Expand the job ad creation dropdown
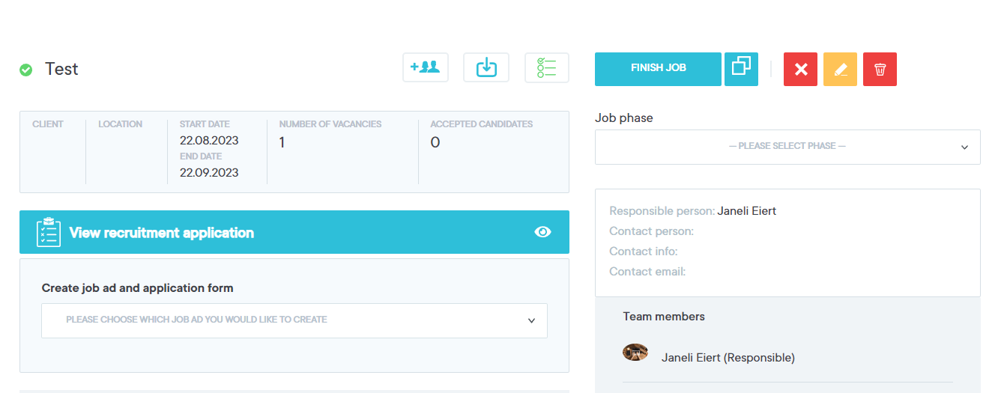This screenshot has width=1007, height=393. 294,320
